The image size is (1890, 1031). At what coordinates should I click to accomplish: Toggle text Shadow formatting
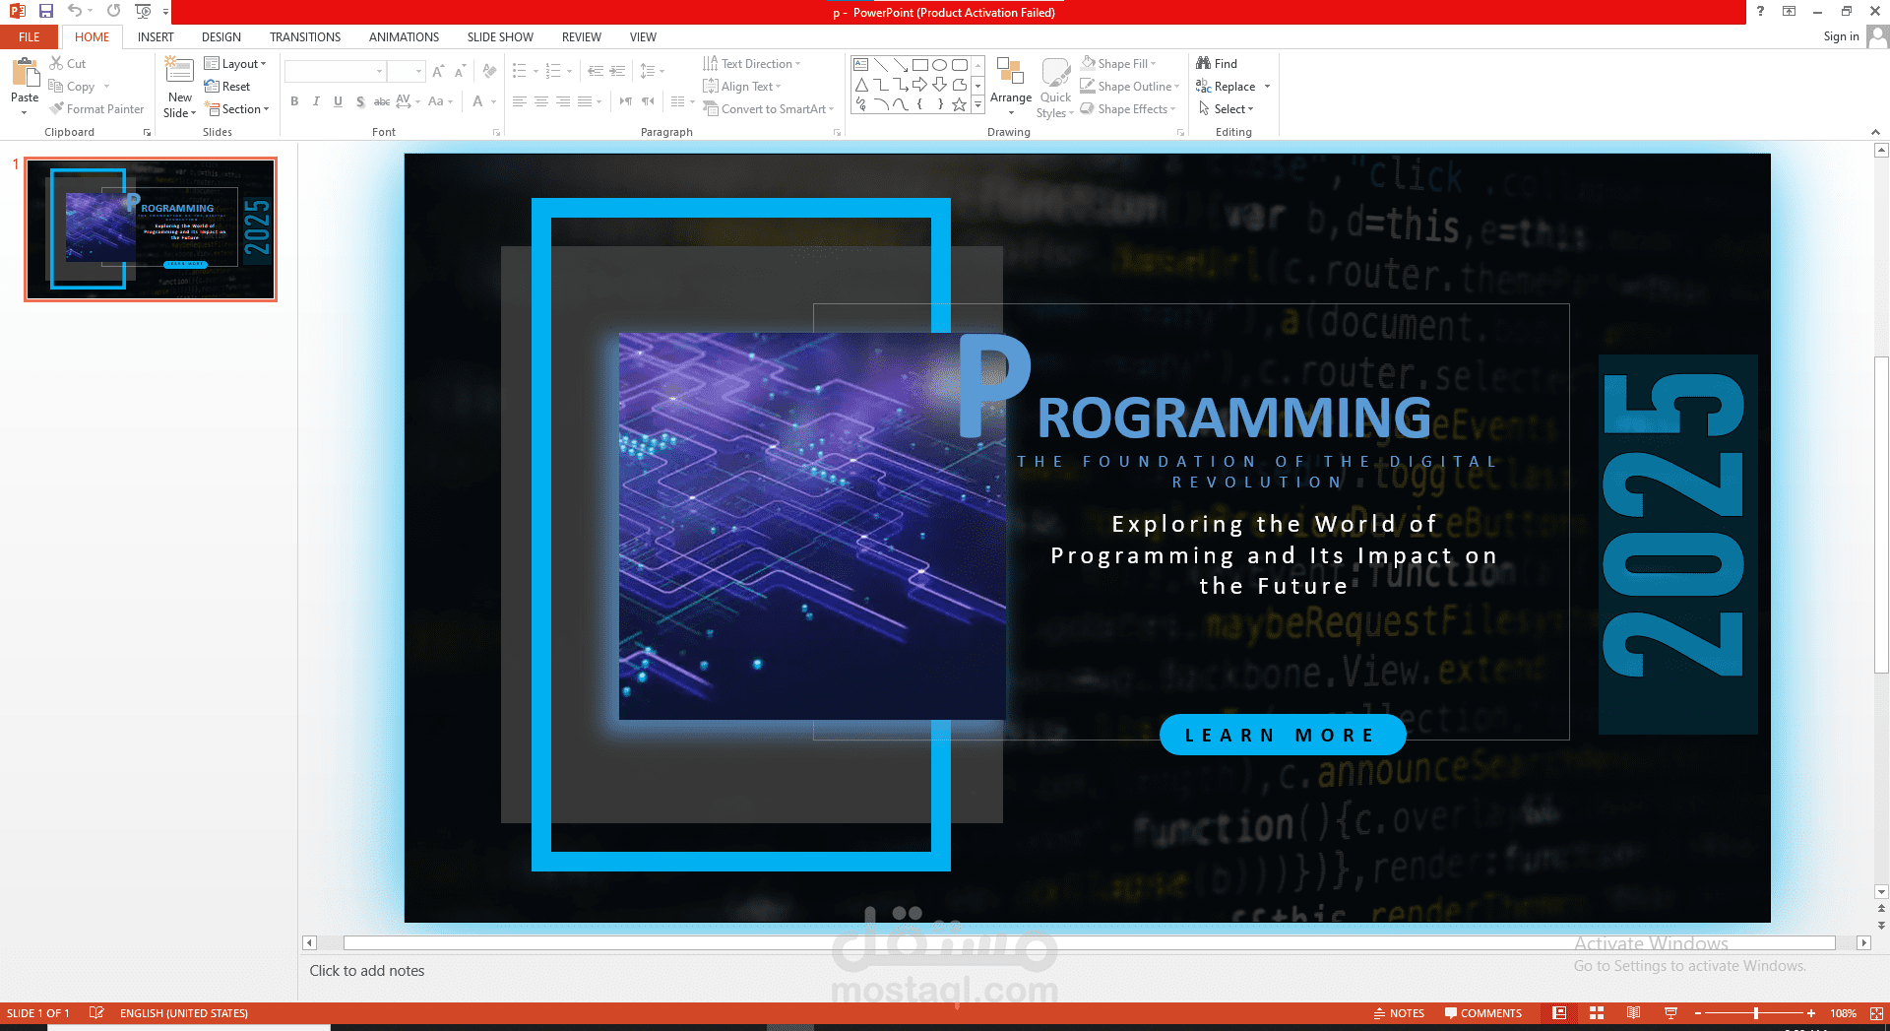(x=360, y=101)
